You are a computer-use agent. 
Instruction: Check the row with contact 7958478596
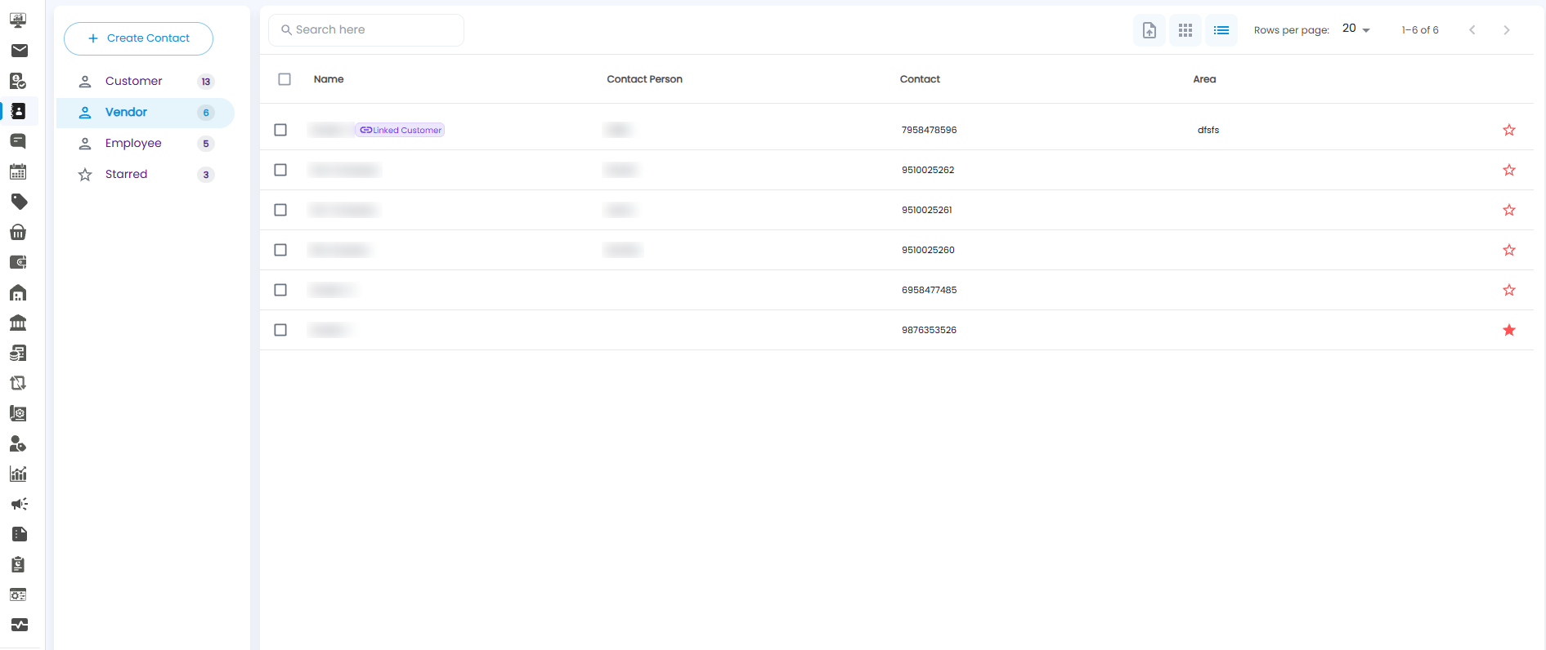(280, 130)
